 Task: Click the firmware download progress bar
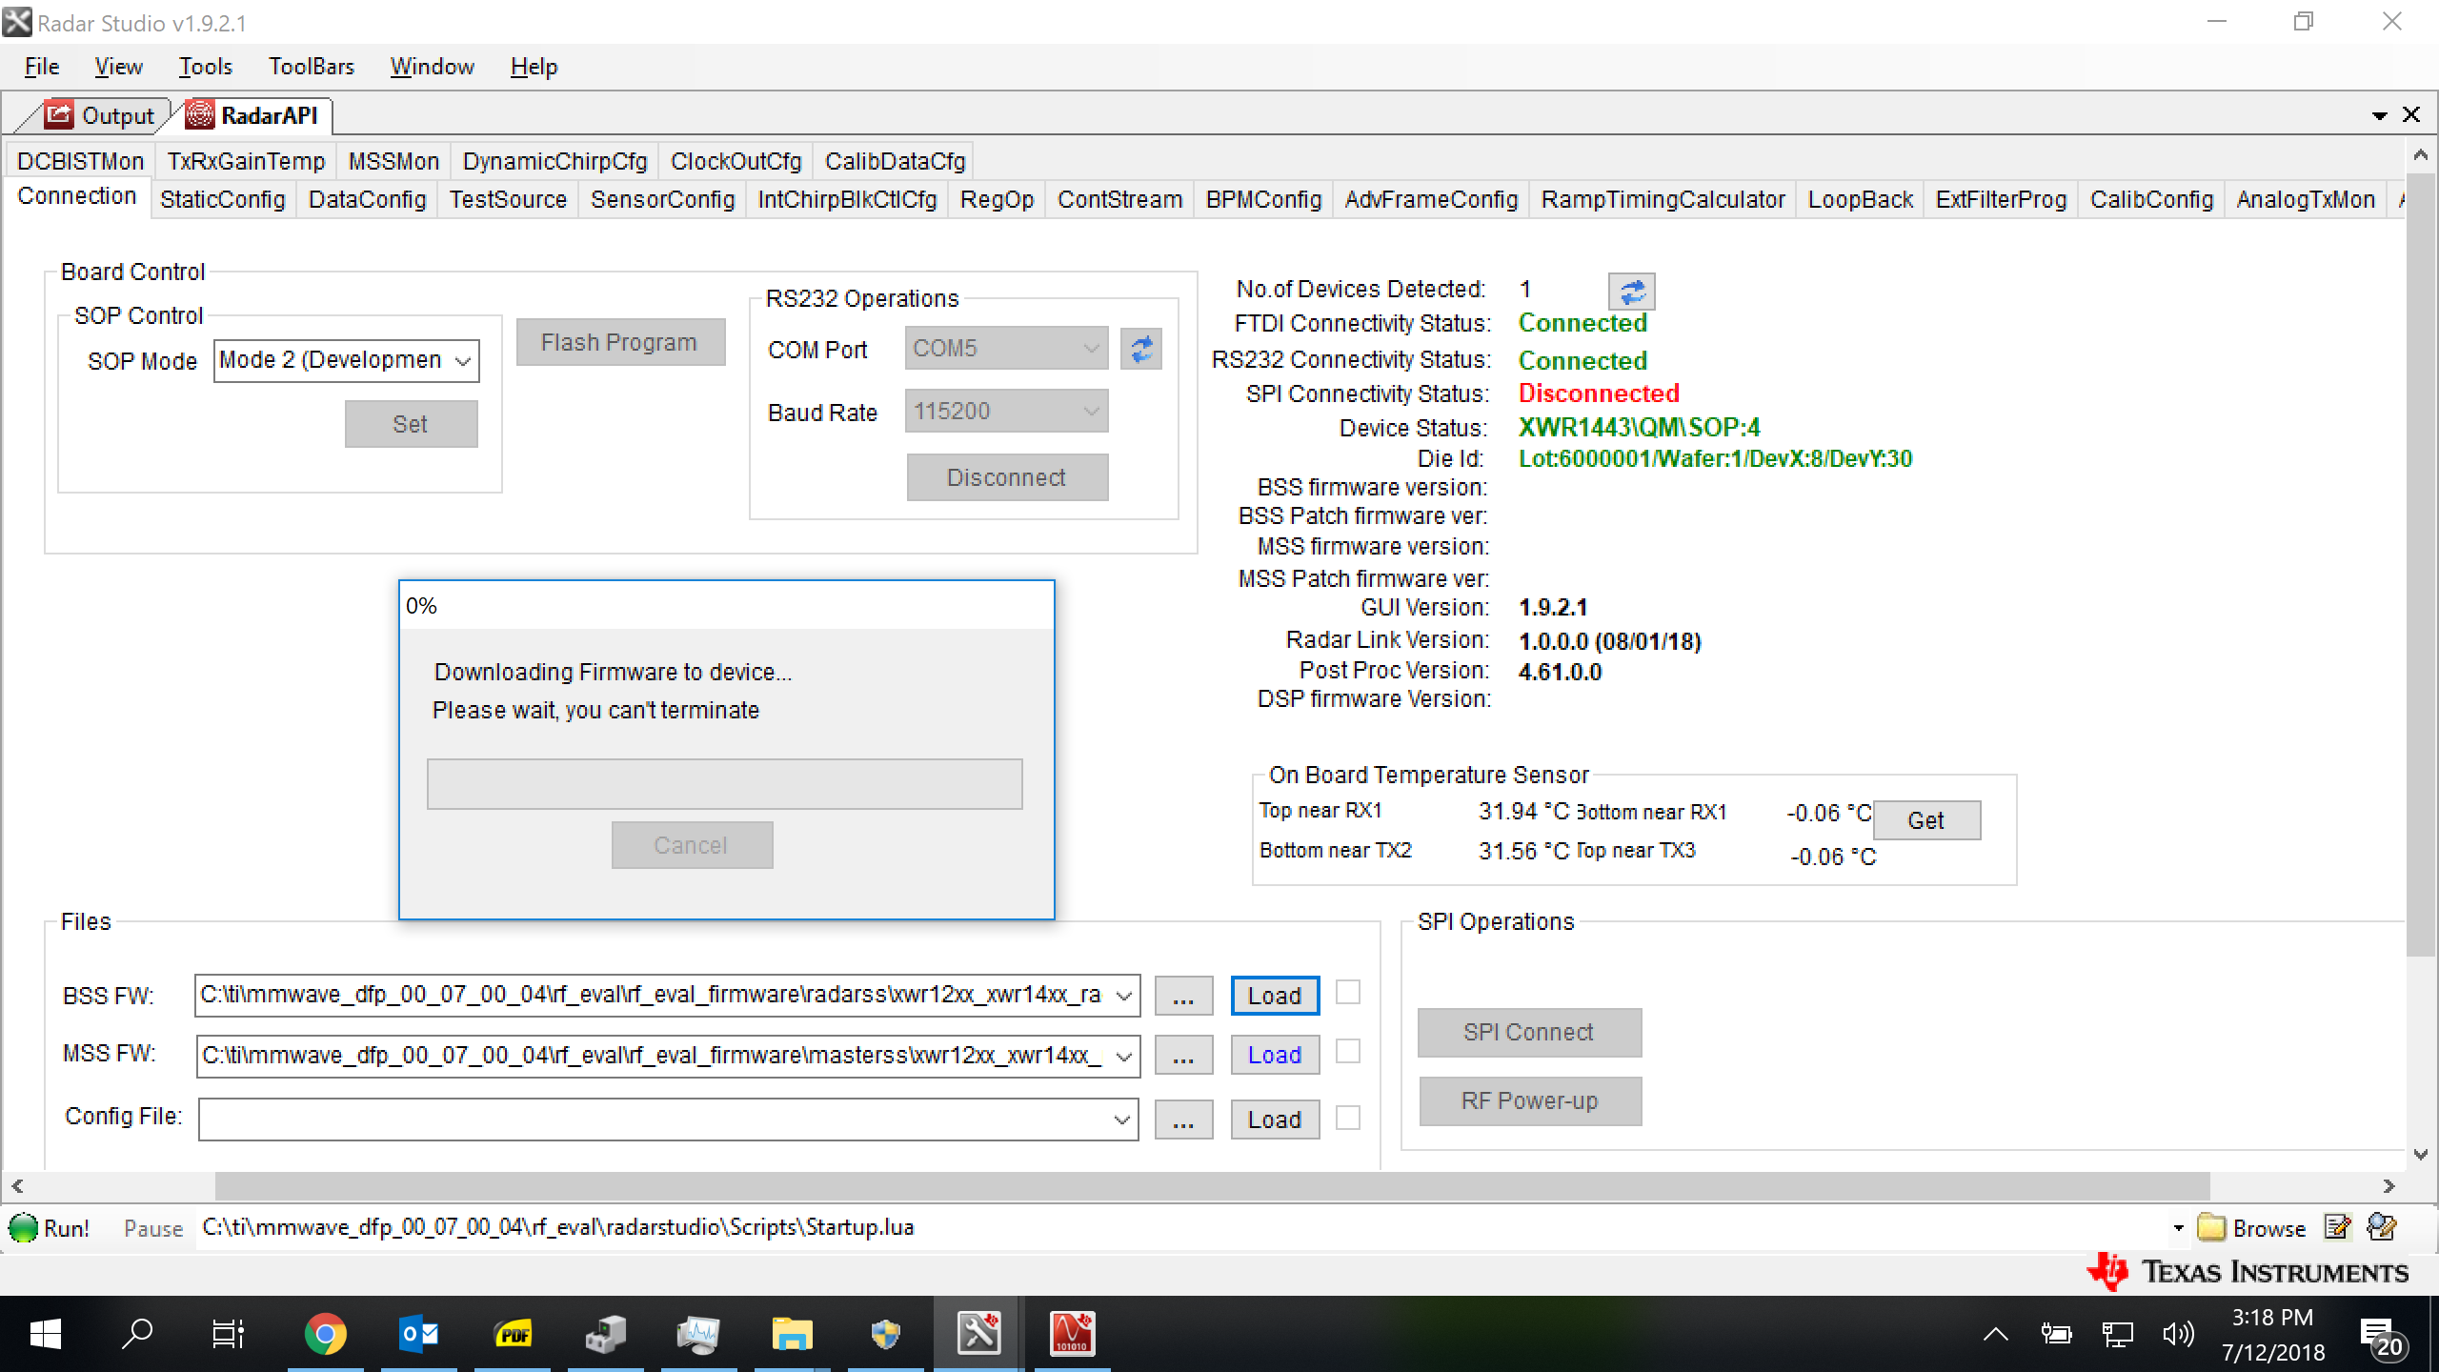(x=725, y=784)
